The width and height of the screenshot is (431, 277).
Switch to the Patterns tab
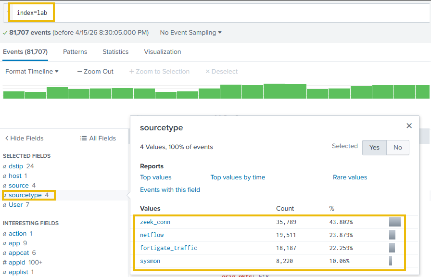coord(75,51)
